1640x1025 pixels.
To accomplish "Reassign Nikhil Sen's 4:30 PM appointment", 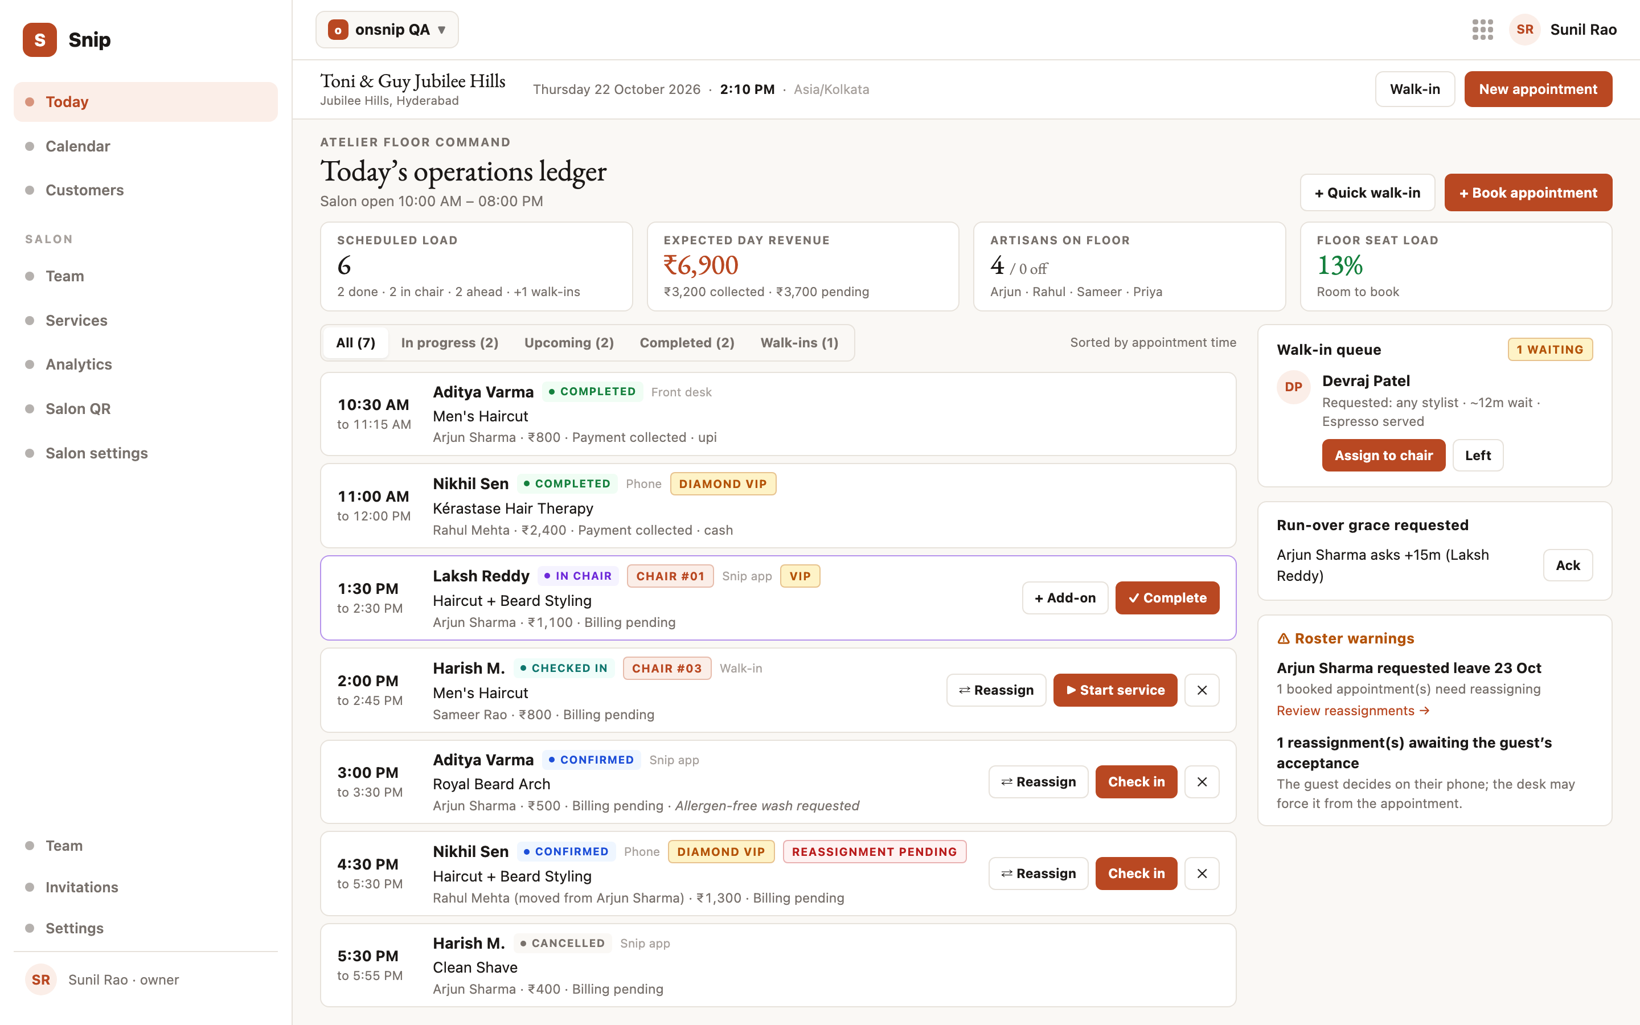I will click(x=1038, y=874).
